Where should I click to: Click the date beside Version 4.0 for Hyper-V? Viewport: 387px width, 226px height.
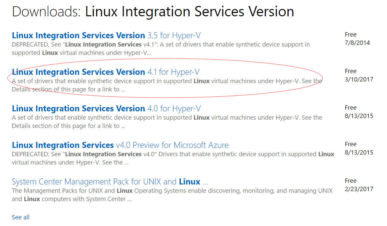359,116
